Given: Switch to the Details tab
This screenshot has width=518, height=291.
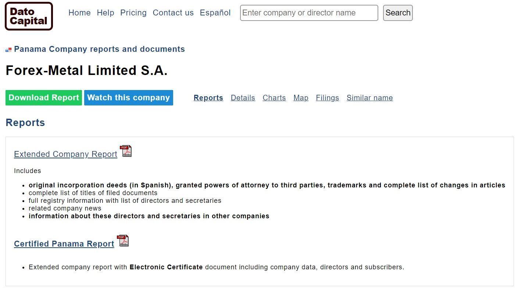Looking at the screenshot, I should pos(243,98).
